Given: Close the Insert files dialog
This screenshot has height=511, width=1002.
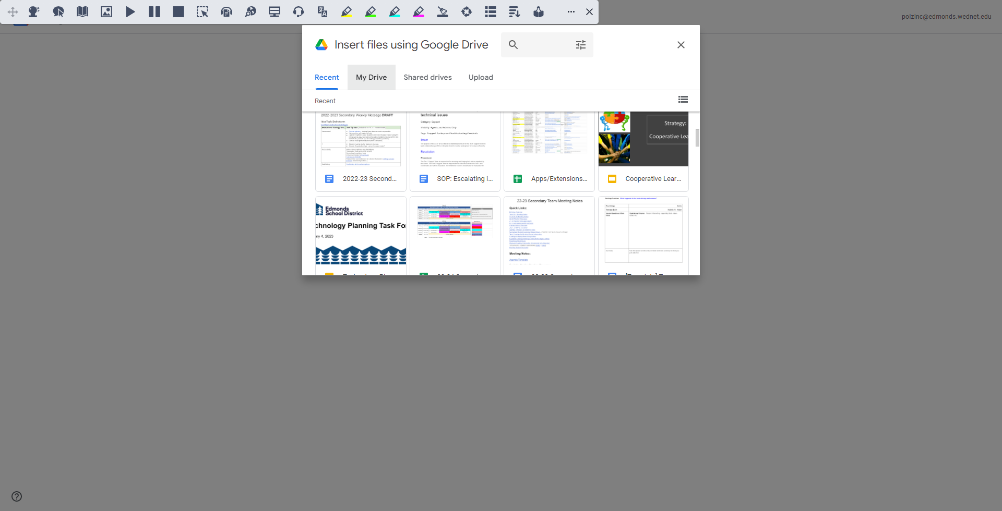Looking at the screenshot, I should click(681, 45).
